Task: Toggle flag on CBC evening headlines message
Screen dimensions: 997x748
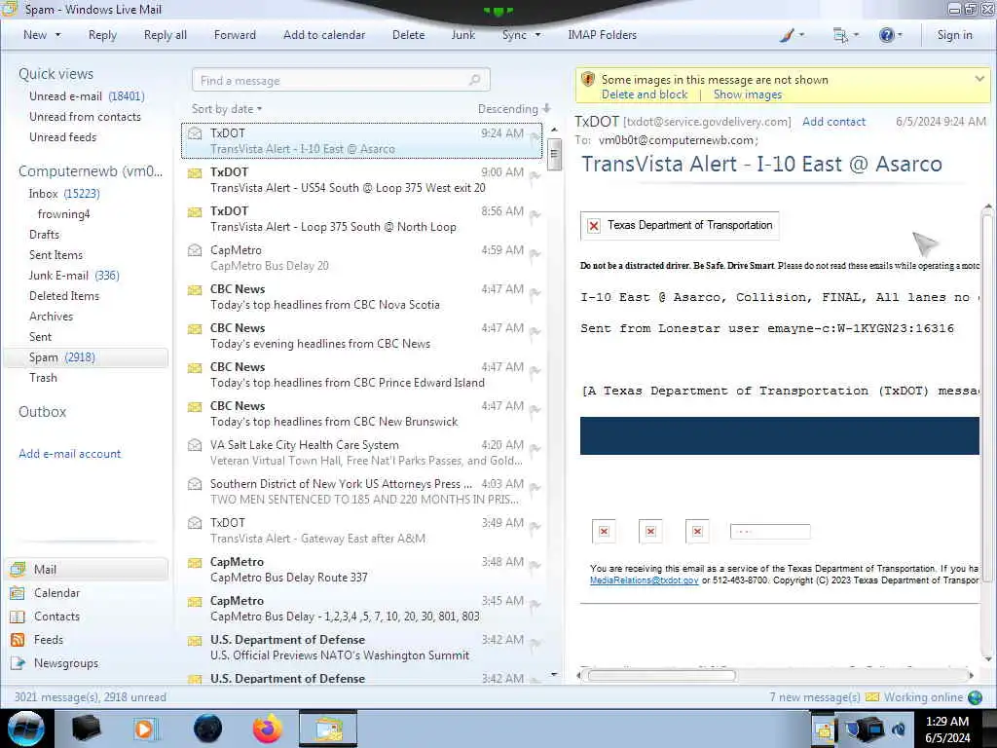Action: [x=535, y=332]
